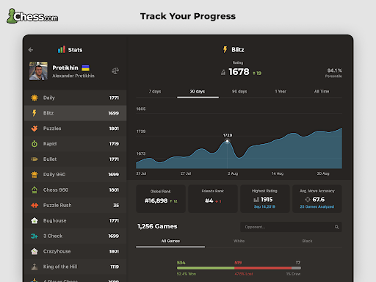Viewport: 376px width, 282px height.
Task: Open the balance scale compare icon
Action: [115, 71]
